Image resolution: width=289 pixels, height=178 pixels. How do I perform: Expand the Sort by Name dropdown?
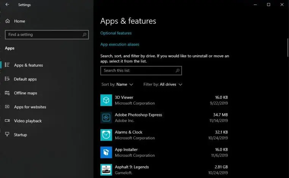pyautogui.click(x=117, y=84)
